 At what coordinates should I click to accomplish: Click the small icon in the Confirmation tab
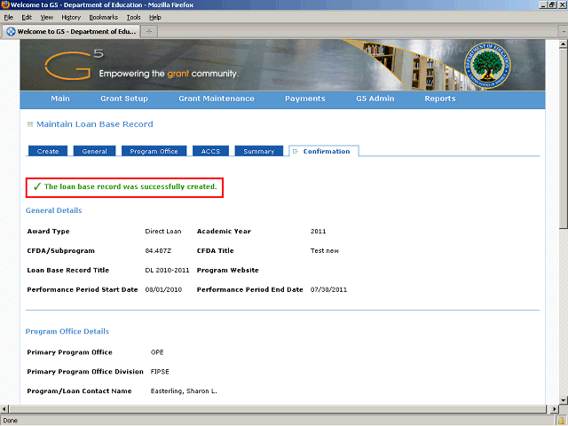click(x=296, y=152)
